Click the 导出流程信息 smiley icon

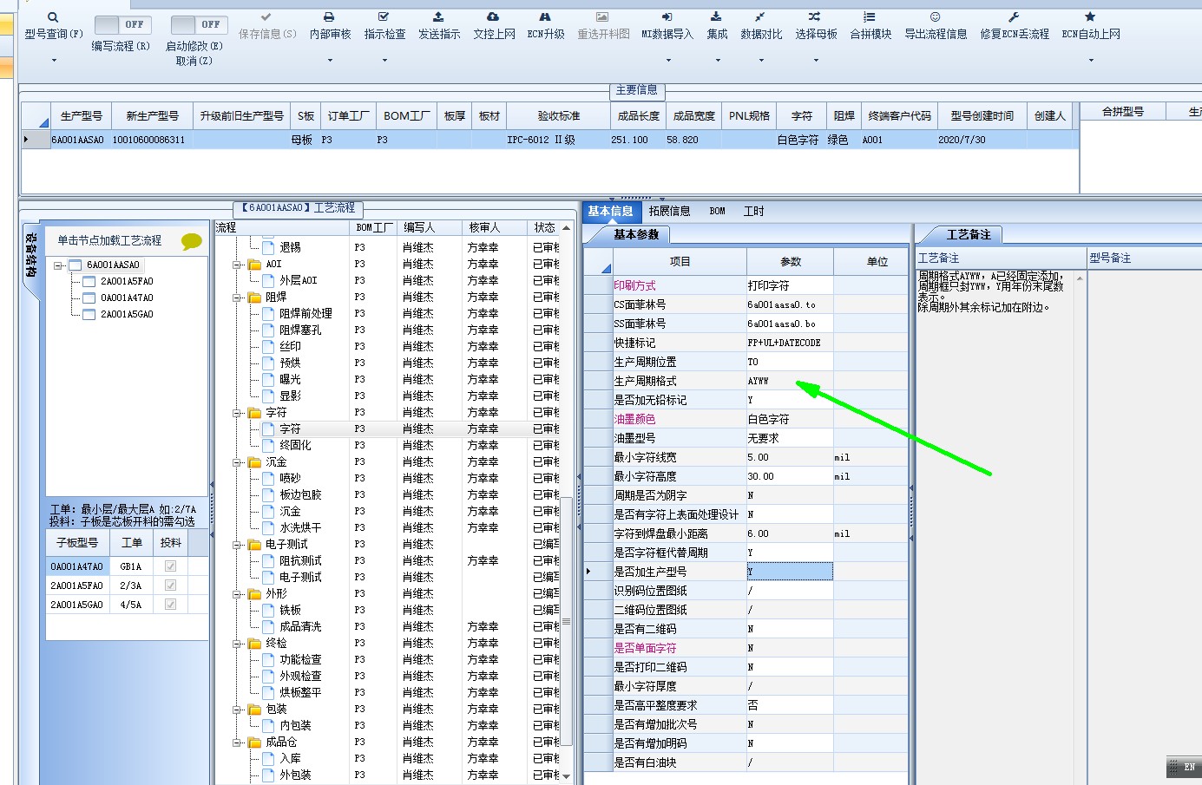coord(935,16)
